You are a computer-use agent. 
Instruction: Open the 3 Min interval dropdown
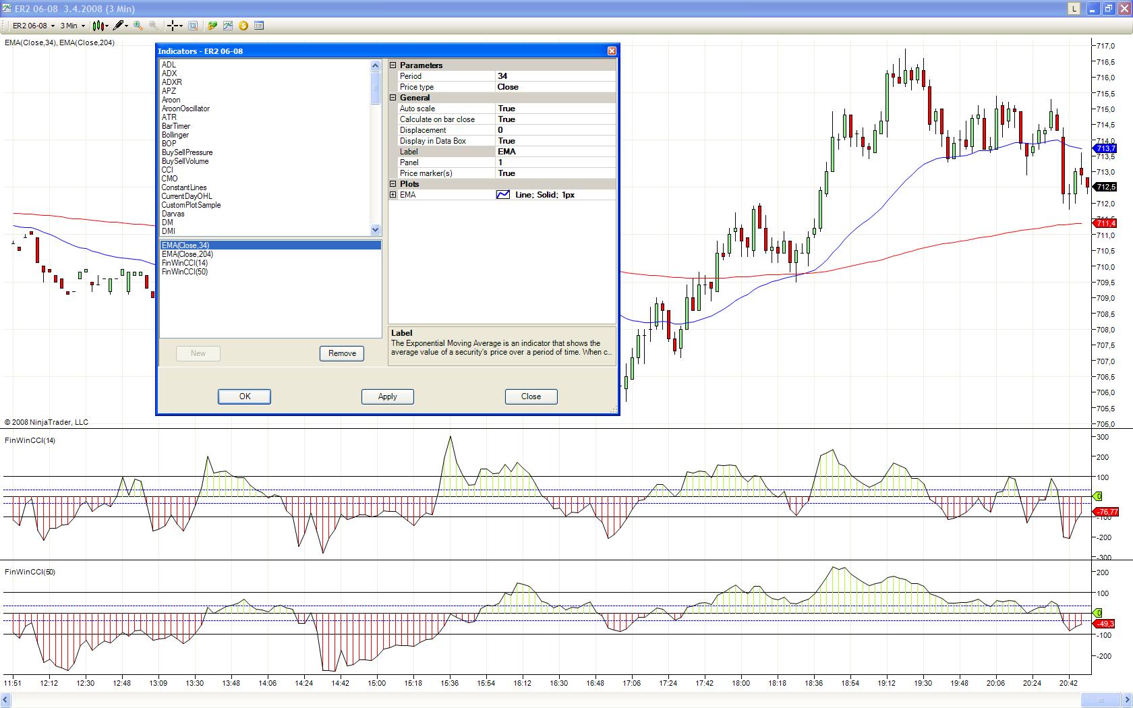[73, 26]
